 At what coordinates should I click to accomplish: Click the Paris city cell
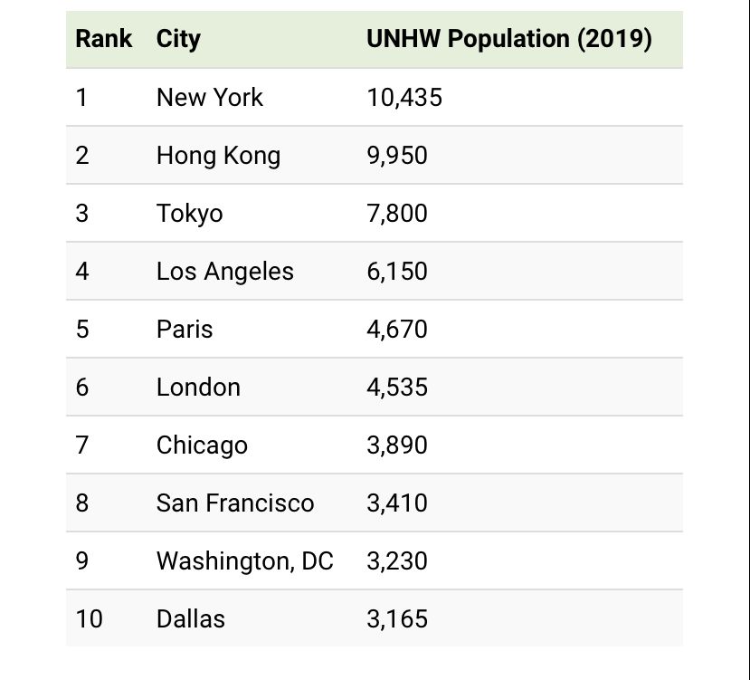click(185, 329)
